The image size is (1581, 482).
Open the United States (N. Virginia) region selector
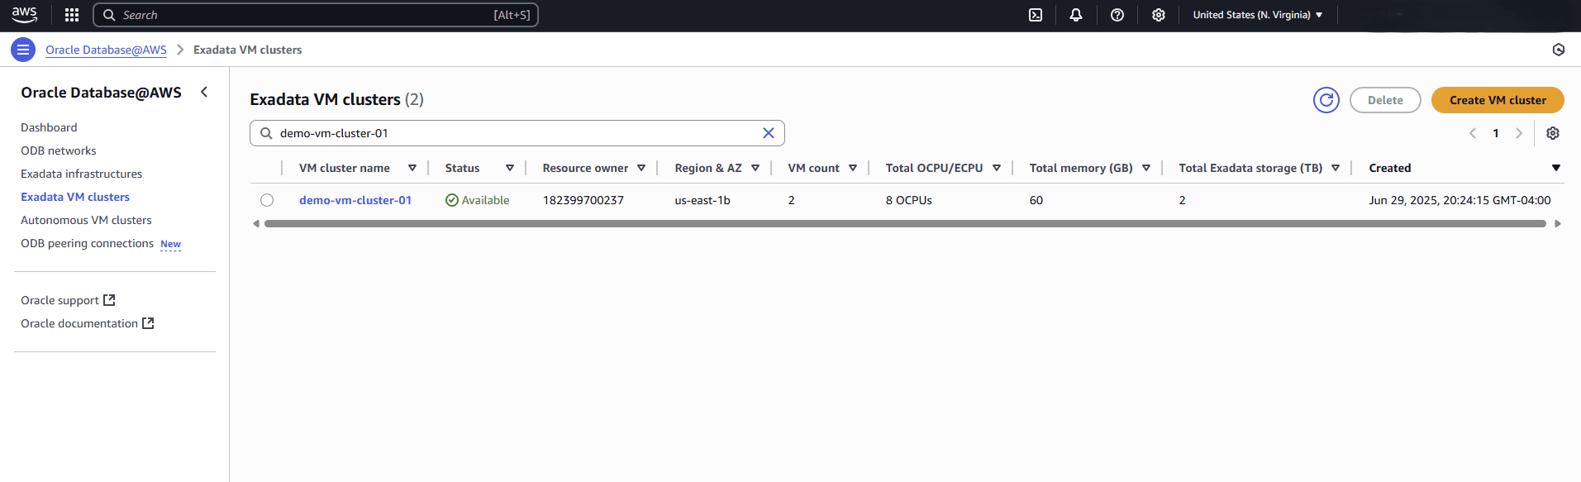(1258, 15)
